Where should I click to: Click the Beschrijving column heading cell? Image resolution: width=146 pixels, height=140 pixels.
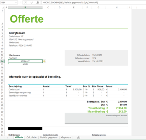25,86
